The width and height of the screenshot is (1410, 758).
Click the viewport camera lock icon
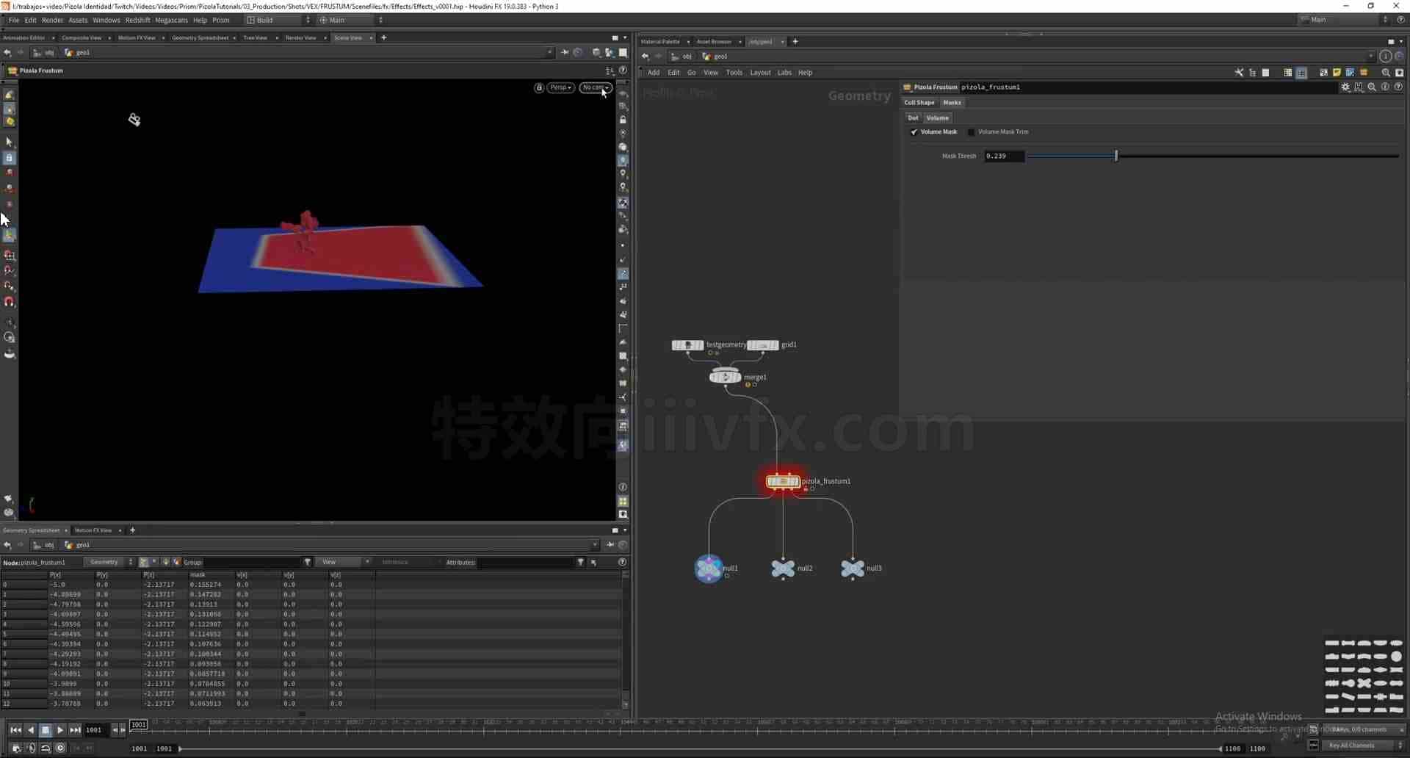pyautogui.click(x=539, y=87)
